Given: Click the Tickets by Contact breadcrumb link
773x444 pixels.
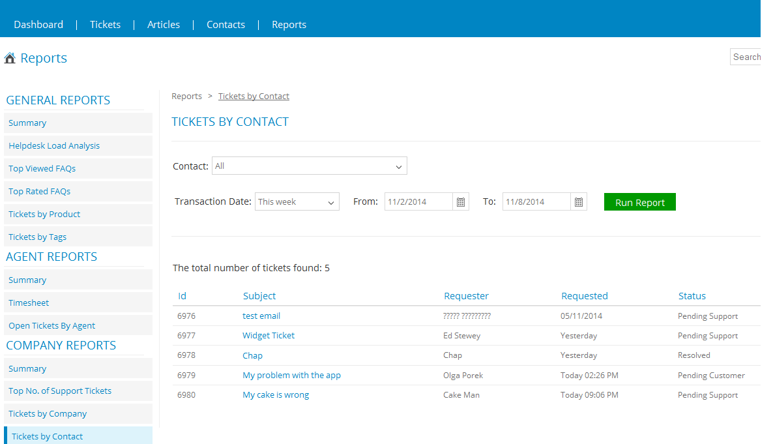Looking at the screenshot, I should [x=254, y=96].
